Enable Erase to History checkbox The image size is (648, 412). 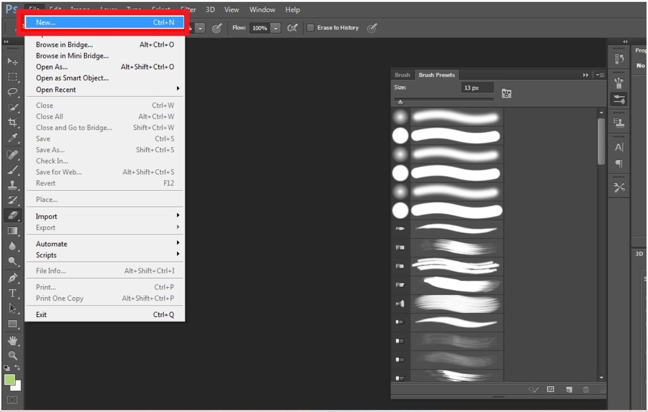(x=310, y=28)
